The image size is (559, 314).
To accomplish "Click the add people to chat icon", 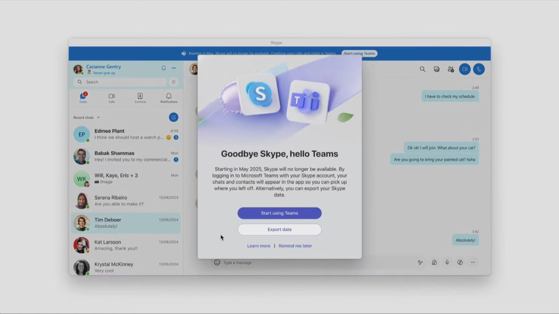I will [x=451, y=69].
